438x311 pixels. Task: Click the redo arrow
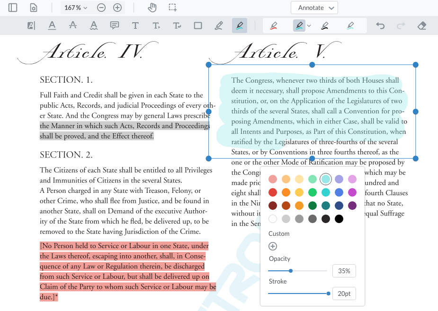401,26
